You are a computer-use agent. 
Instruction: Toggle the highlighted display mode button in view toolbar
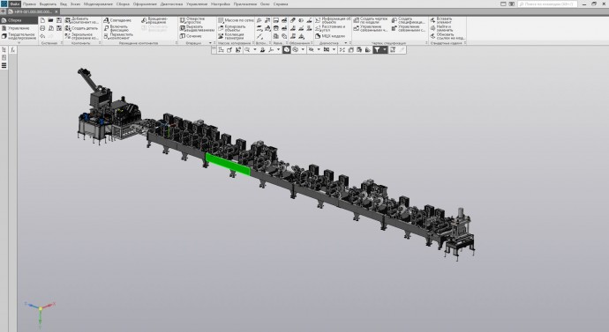tap(286, 49)
